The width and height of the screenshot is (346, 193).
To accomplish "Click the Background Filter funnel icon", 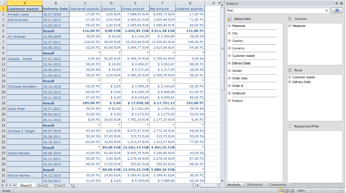I will [290, 126].
